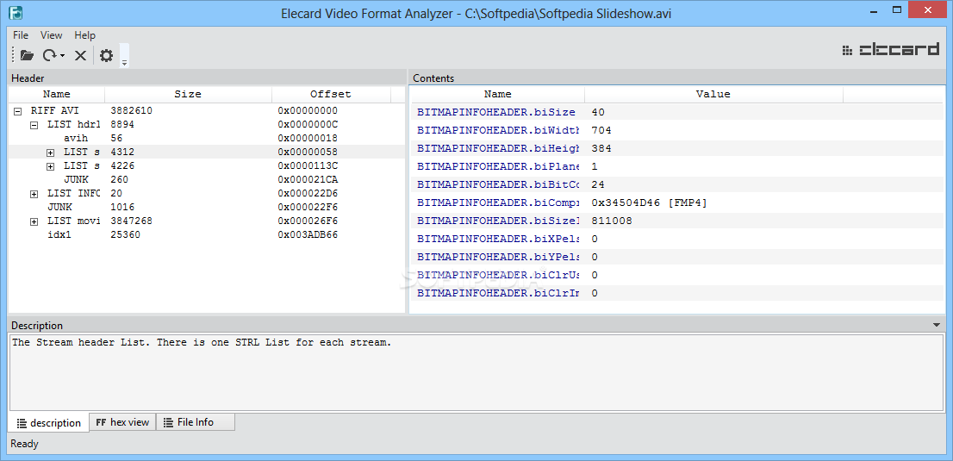The image size is (953, 461).
Task: Open the File menu
Action: (21, 35)
